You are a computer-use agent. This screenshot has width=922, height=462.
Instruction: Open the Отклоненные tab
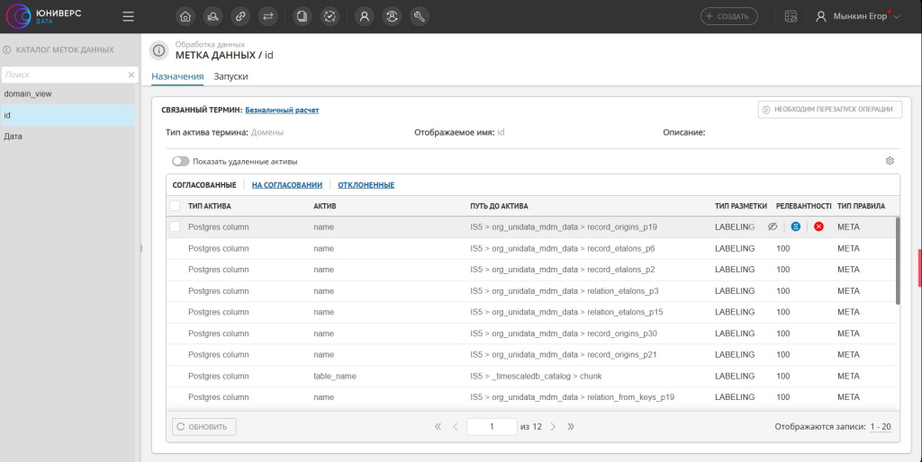point(366,185)
